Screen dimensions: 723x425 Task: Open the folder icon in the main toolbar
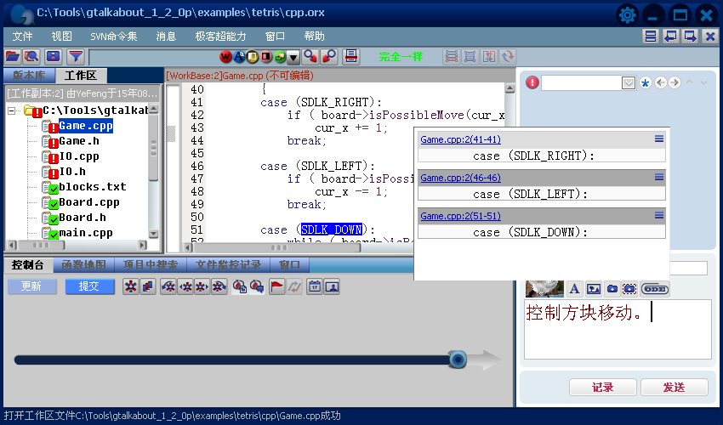13,57
